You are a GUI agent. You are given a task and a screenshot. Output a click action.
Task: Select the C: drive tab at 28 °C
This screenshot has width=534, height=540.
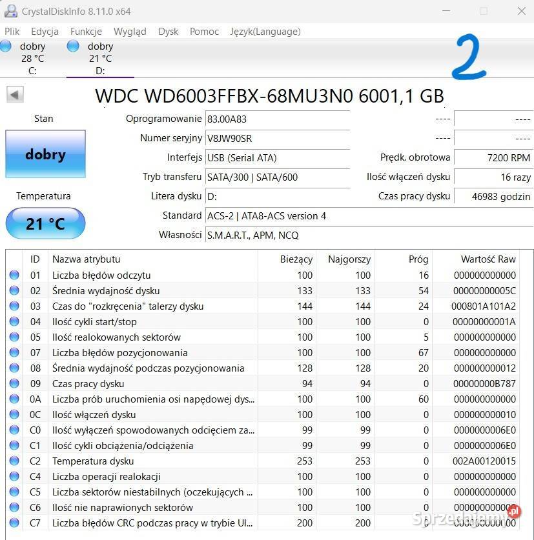32,58
